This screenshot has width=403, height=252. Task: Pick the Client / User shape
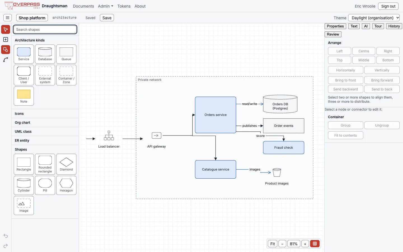(x=24, y=75)
